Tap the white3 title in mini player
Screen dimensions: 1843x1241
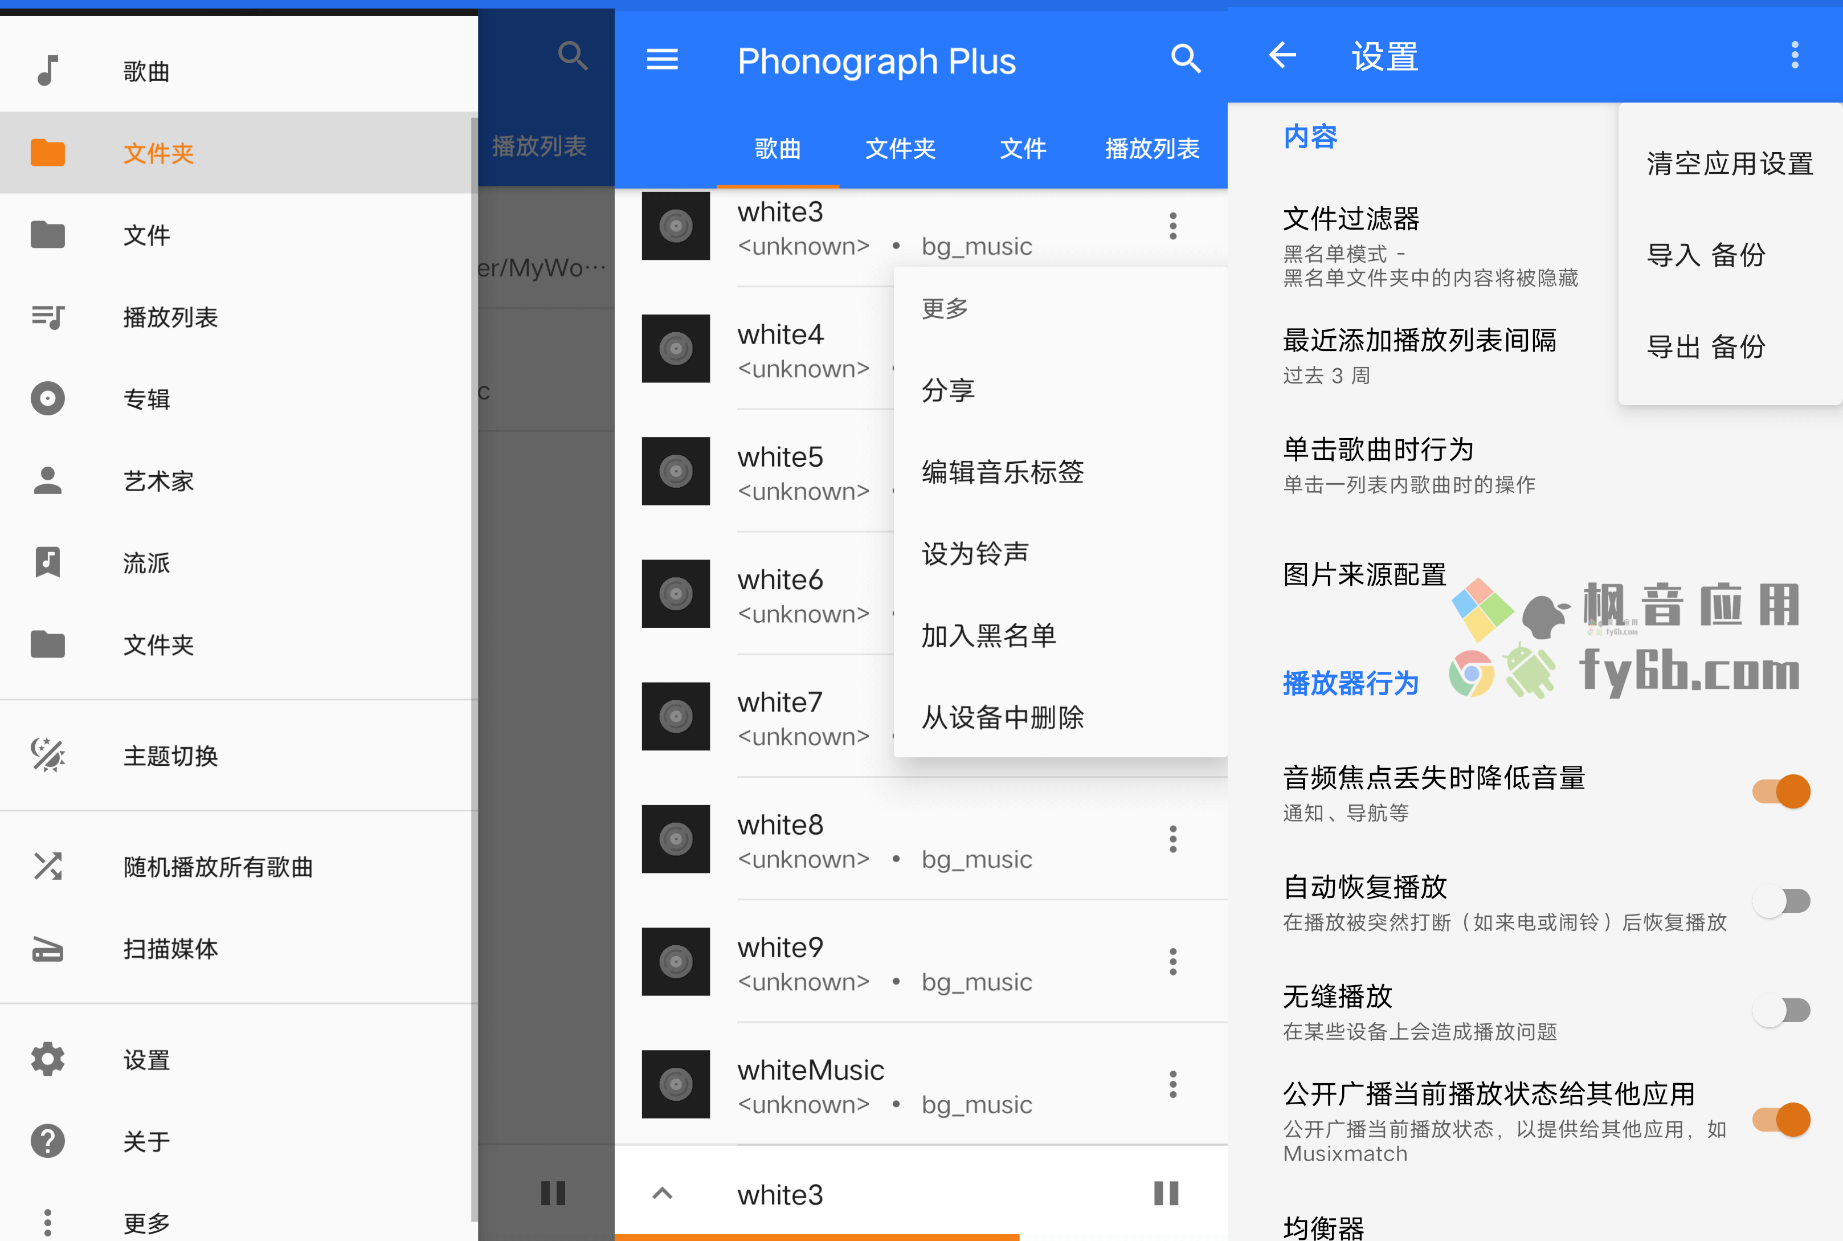[x=780, y=1194]
